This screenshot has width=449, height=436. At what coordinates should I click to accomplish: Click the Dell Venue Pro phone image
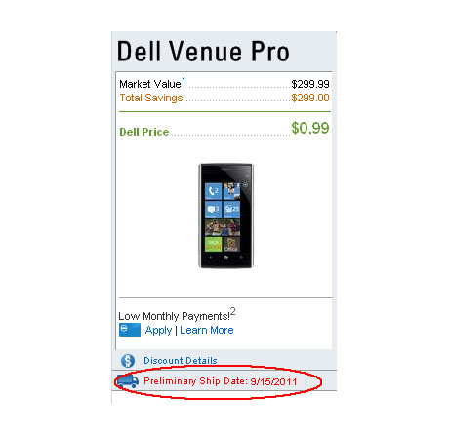pyautogui.click(x=225, y=216)
